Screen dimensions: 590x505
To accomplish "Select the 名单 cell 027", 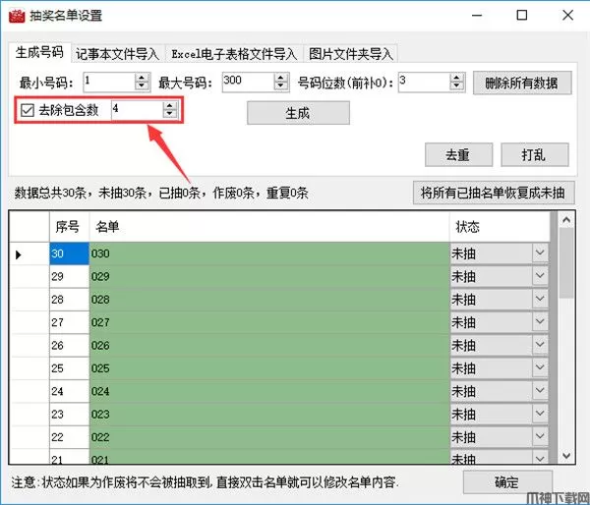I will pos(269,322).
